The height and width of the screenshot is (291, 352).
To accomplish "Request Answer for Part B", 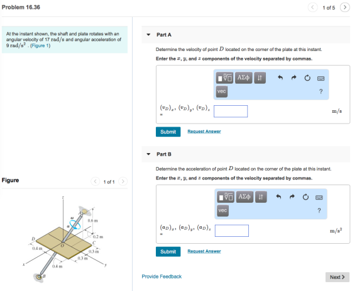I will point(204,251).
